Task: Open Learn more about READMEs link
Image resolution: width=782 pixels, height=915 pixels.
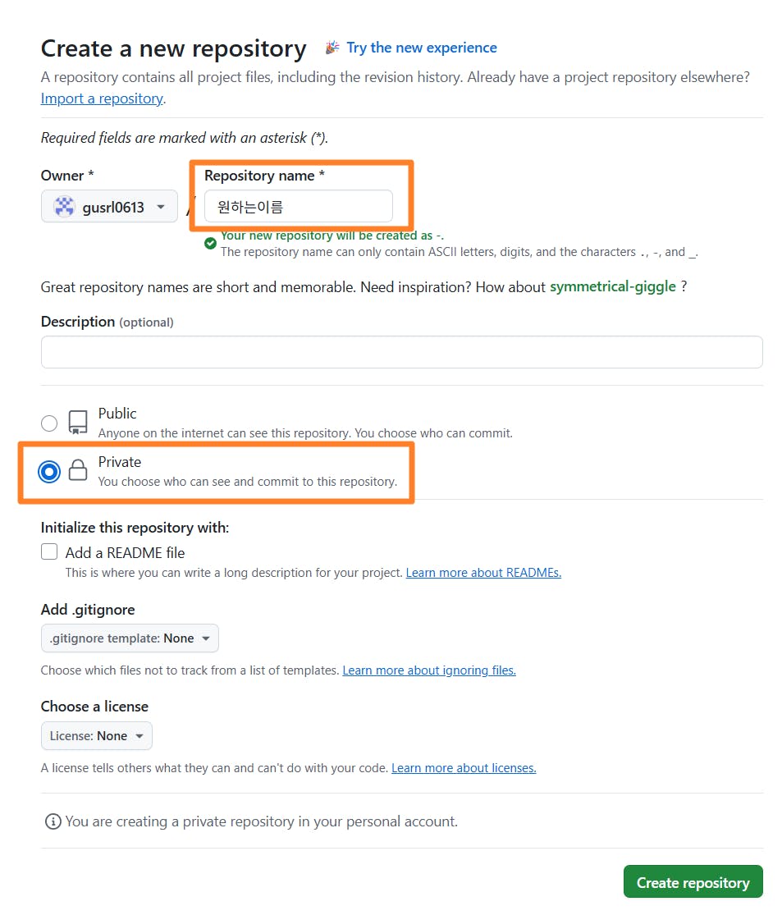Action: click(484, 573)
